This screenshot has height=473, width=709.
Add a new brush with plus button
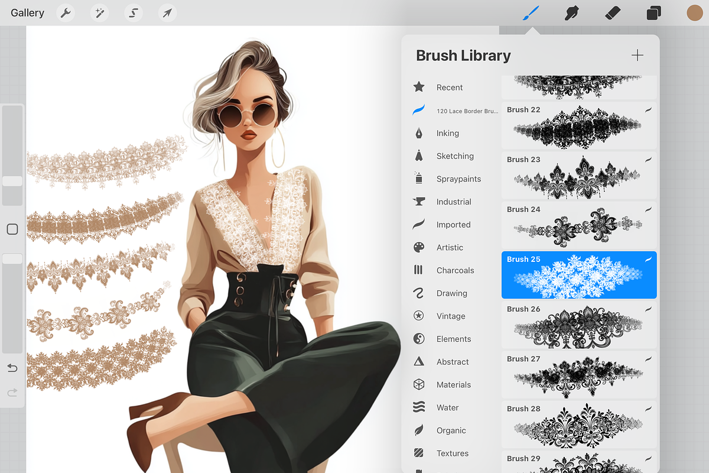(637, 56)
